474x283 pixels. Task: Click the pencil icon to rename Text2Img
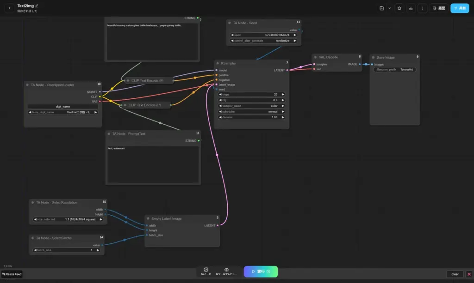click(x=37, y=6)
